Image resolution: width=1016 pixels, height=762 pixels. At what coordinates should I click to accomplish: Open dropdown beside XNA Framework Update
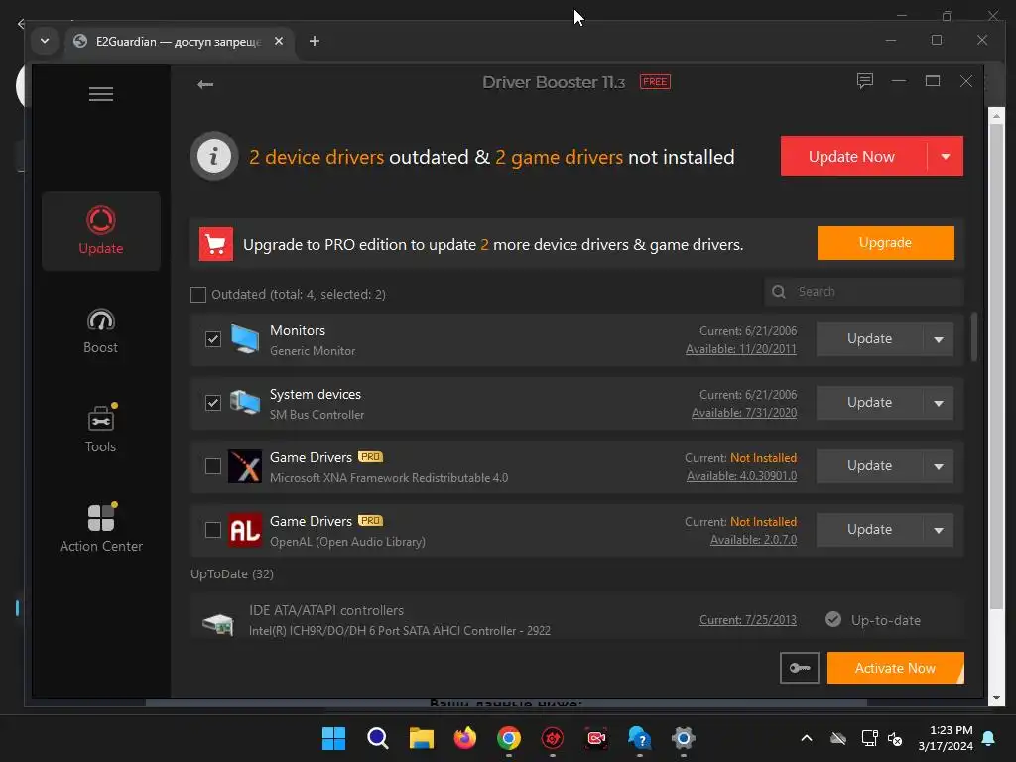(939, 466)
